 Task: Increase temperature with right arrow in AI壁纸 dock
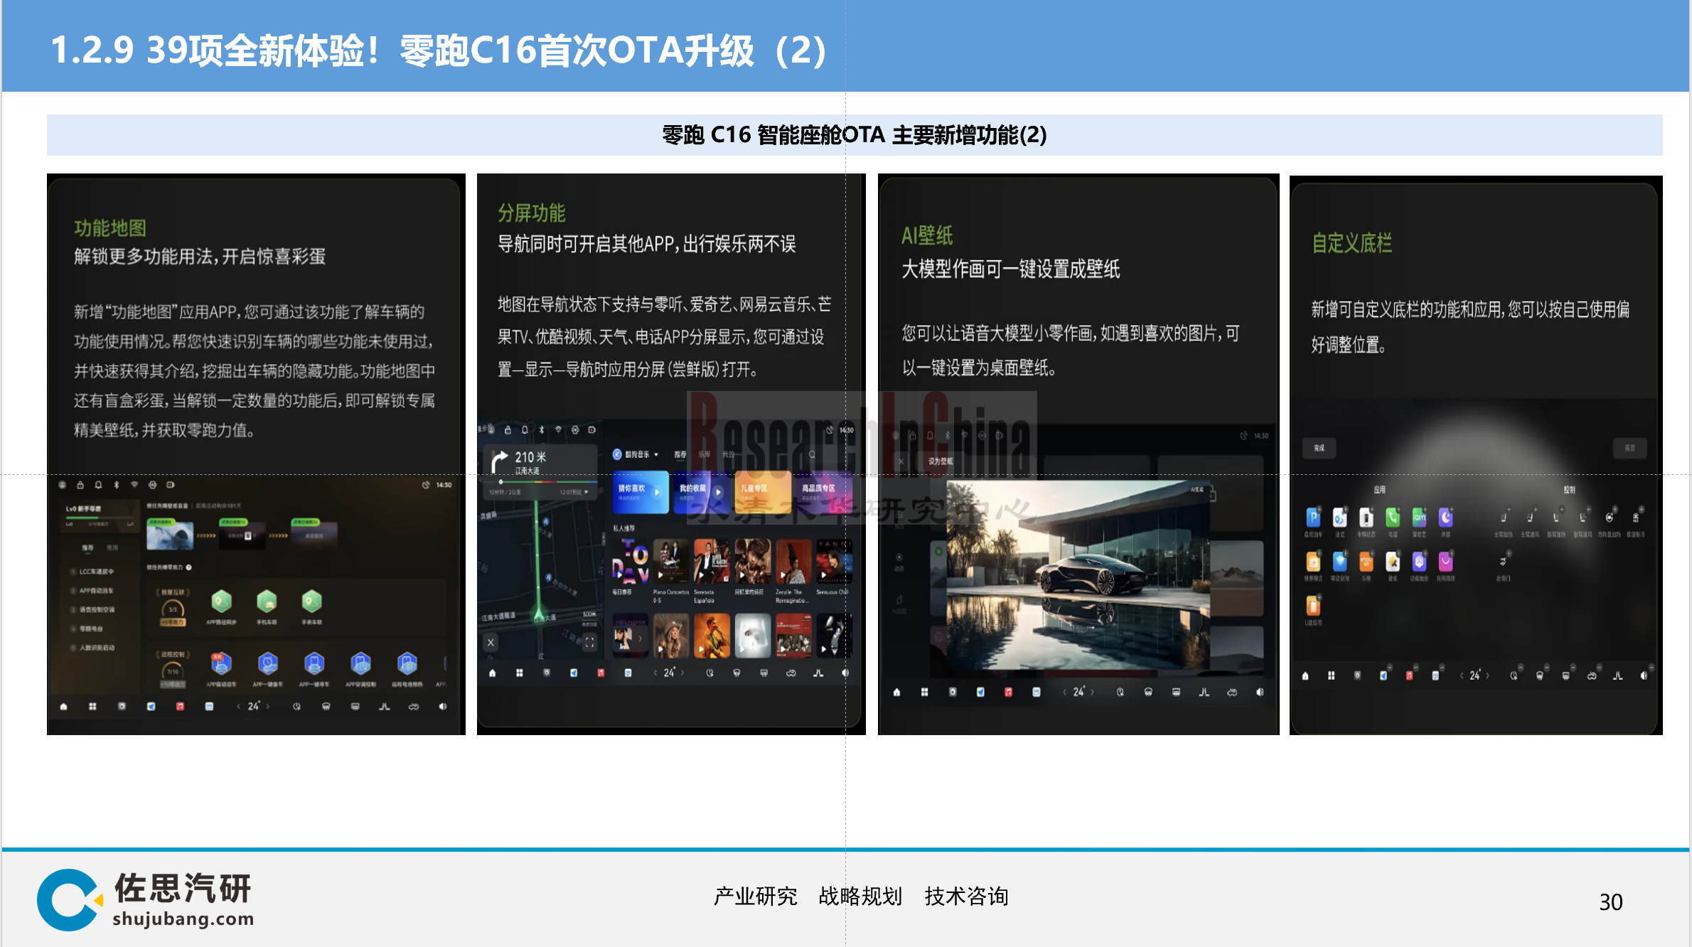click(1093, 692)
